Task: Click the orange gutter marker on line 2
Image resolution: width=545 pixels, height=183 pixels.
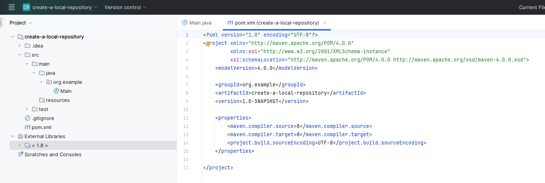Action: (x=208, y=43)
